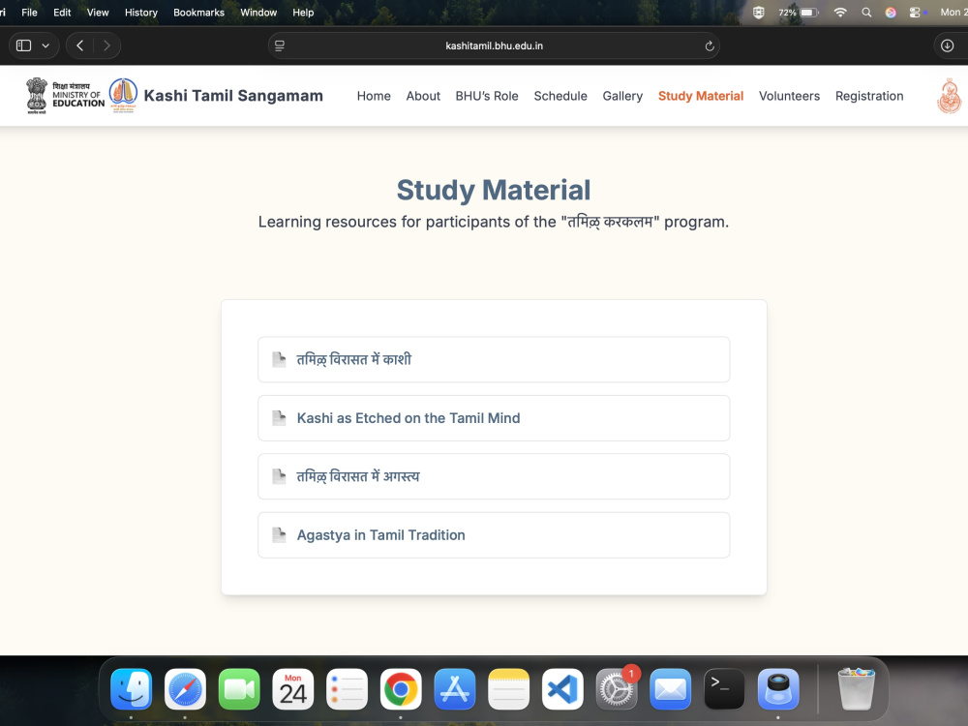Open the Bookmarks menu
Viewport: 968px width, 726px height.
198,13
